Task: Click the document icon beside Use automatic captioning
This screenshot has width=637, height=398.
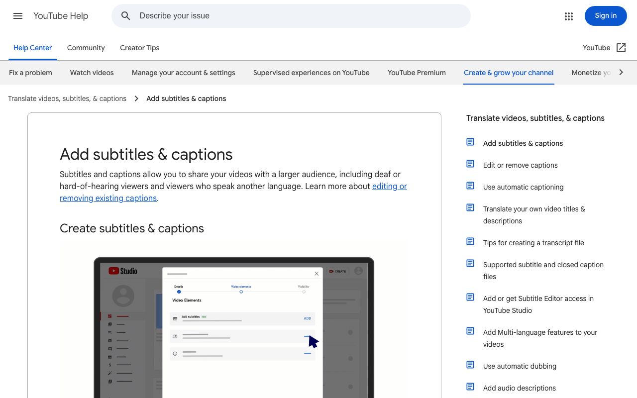Action: tap(470, 186)
